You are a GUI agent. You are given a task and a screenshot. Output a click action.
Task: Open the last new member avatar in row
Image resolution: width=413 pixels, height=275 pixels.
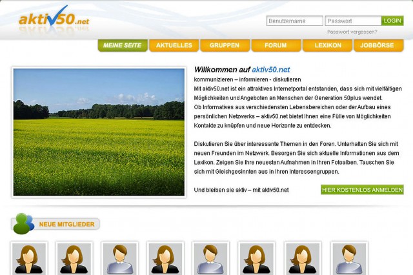pyautogui.click(x=349, y=259)
